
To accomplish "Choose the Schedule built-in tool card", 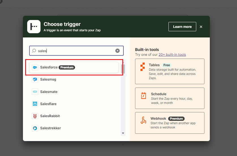I will click(x=170, y=98).
